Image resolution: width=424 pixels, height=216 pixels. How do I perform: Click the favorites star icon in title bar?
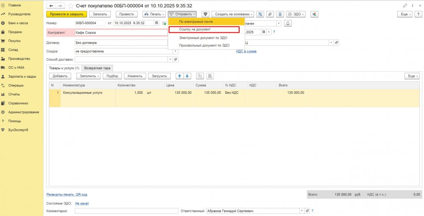pos(70,6)
